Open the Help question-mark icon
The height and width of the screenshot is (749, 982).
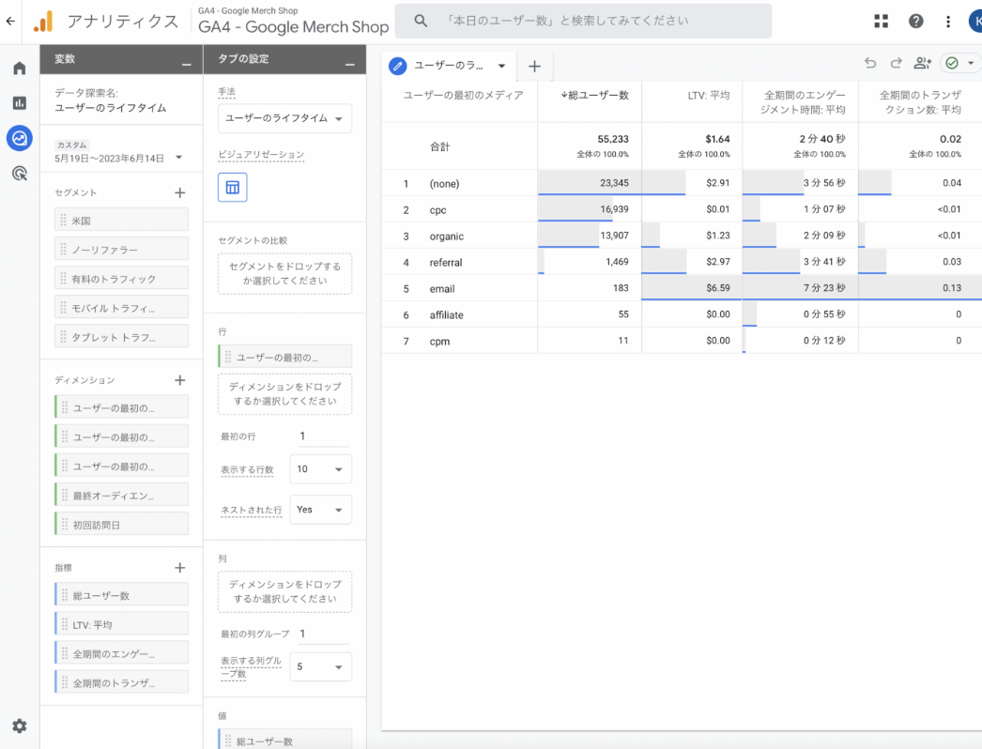click(x=915, y=22)
